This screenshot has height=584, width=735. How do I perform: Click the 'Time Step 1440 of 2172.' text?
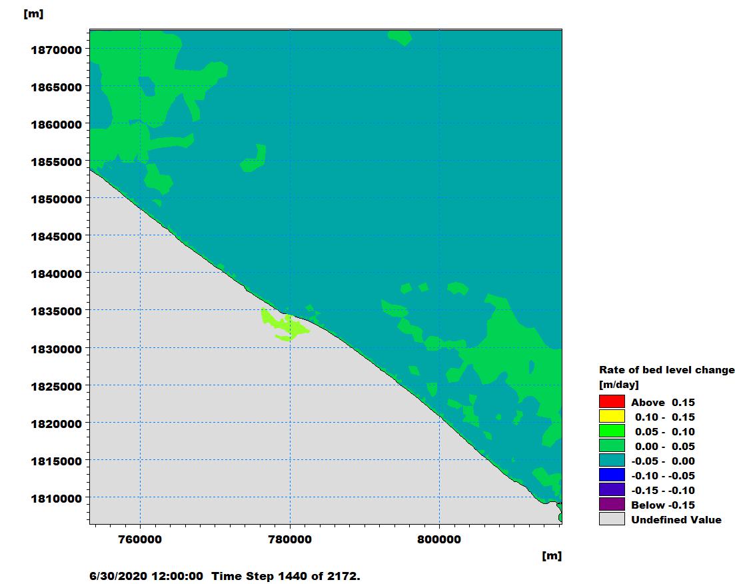point(286,576)
